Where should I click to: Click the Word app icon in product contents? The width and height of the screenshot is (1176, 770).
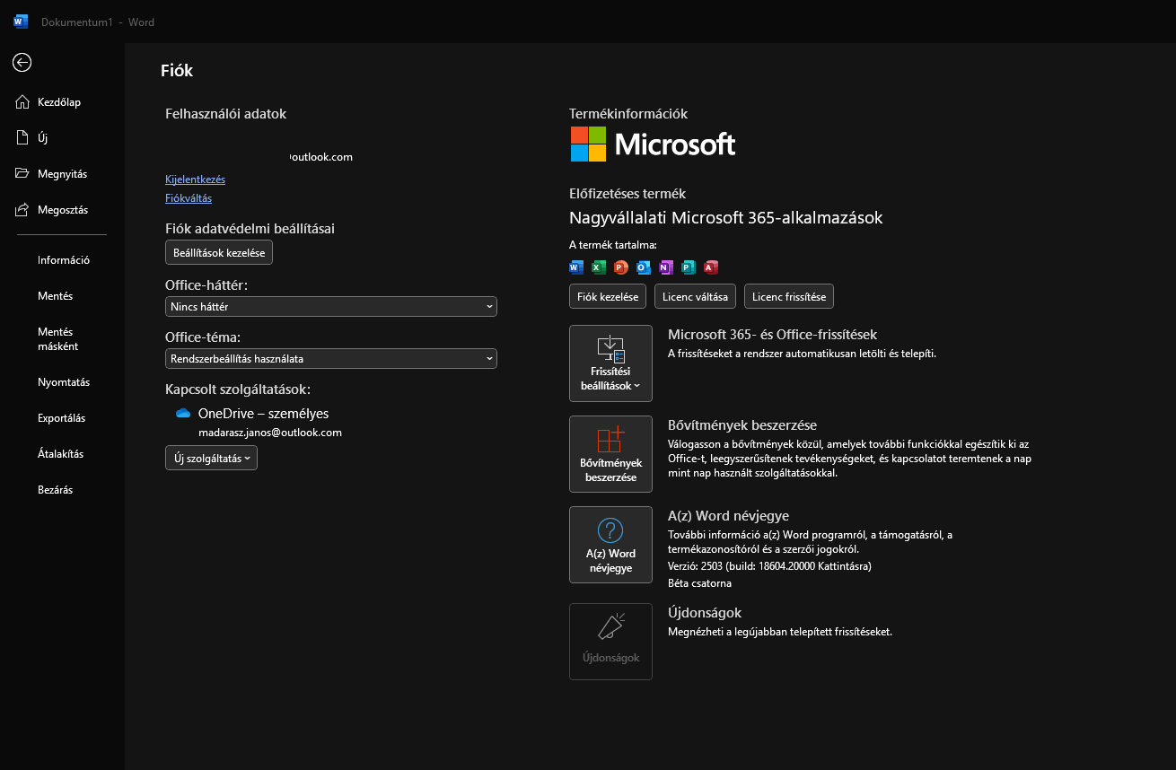576,267
